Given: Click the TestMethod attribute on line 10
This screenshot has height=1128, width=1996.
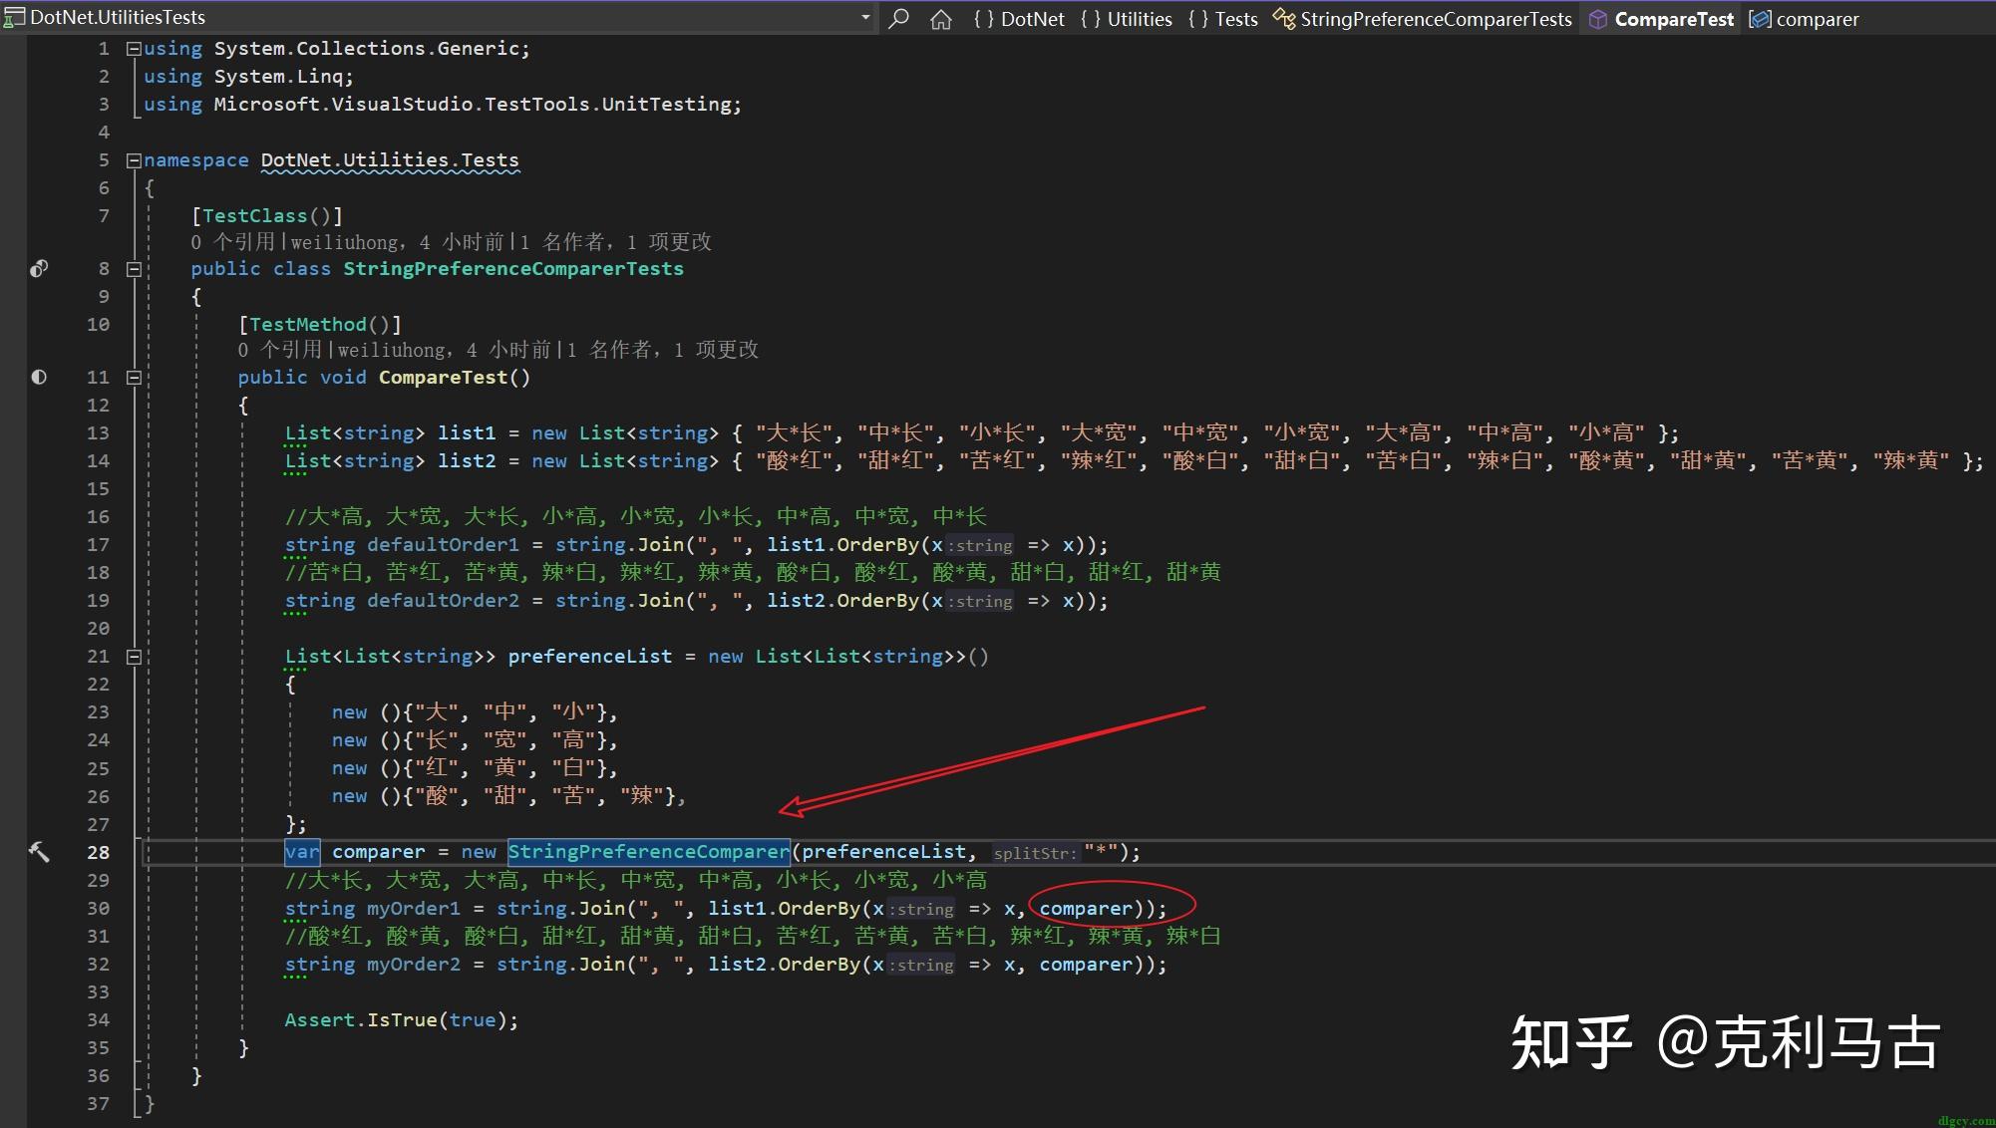Looking at the screenshot, I should pos(308,325).
